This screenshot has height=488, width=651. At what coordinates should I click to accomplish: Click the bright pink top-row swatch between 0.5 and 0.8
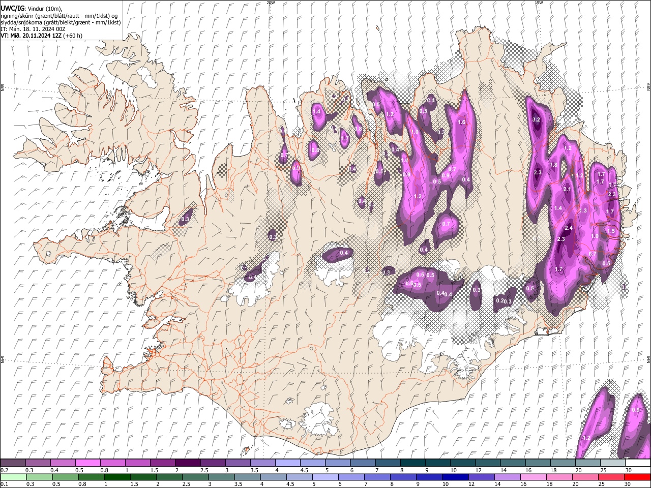point(87,463)
